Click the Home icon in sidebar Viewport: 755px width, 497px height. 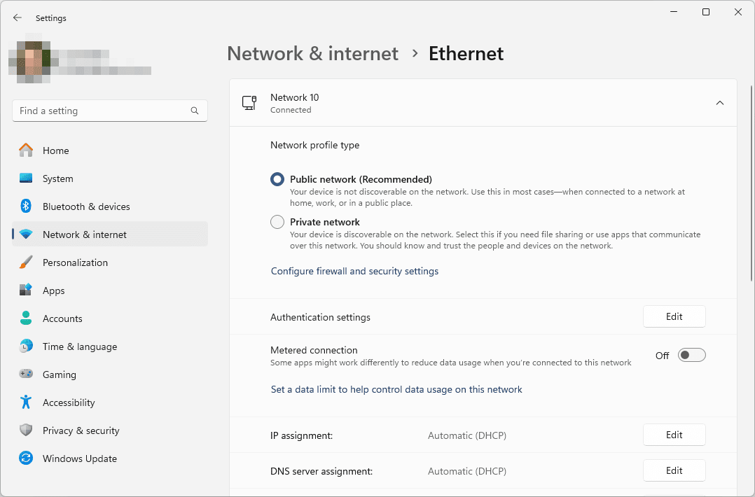click(26, 150)
